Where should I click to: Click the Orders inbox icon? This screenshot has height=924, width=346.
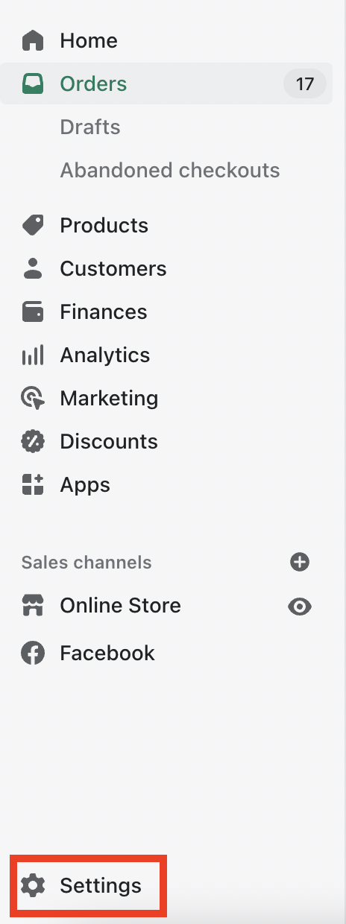(33, 83)
